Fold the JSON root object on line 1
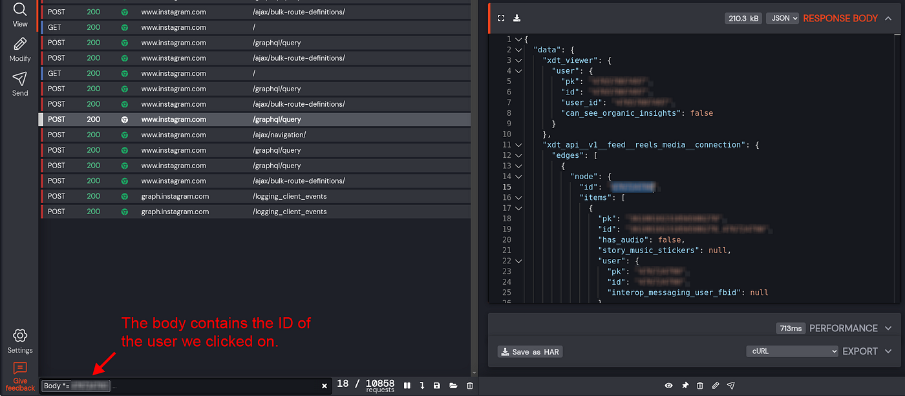The width and height of the screenshot is (905, 396). pos(518,39)
